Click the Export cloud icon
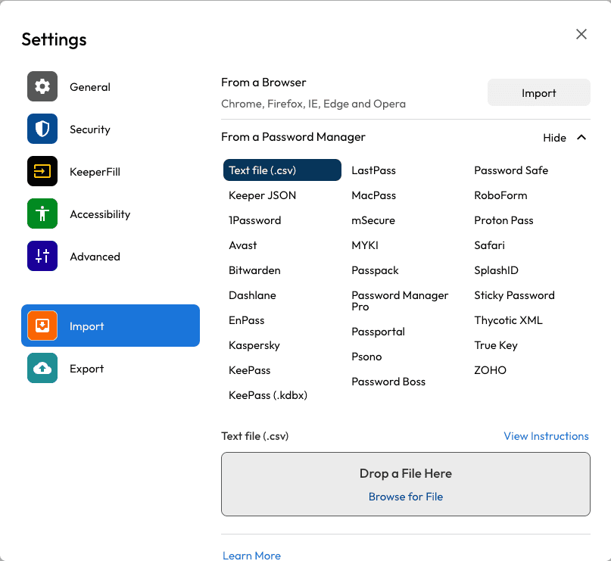 [42, 368]
